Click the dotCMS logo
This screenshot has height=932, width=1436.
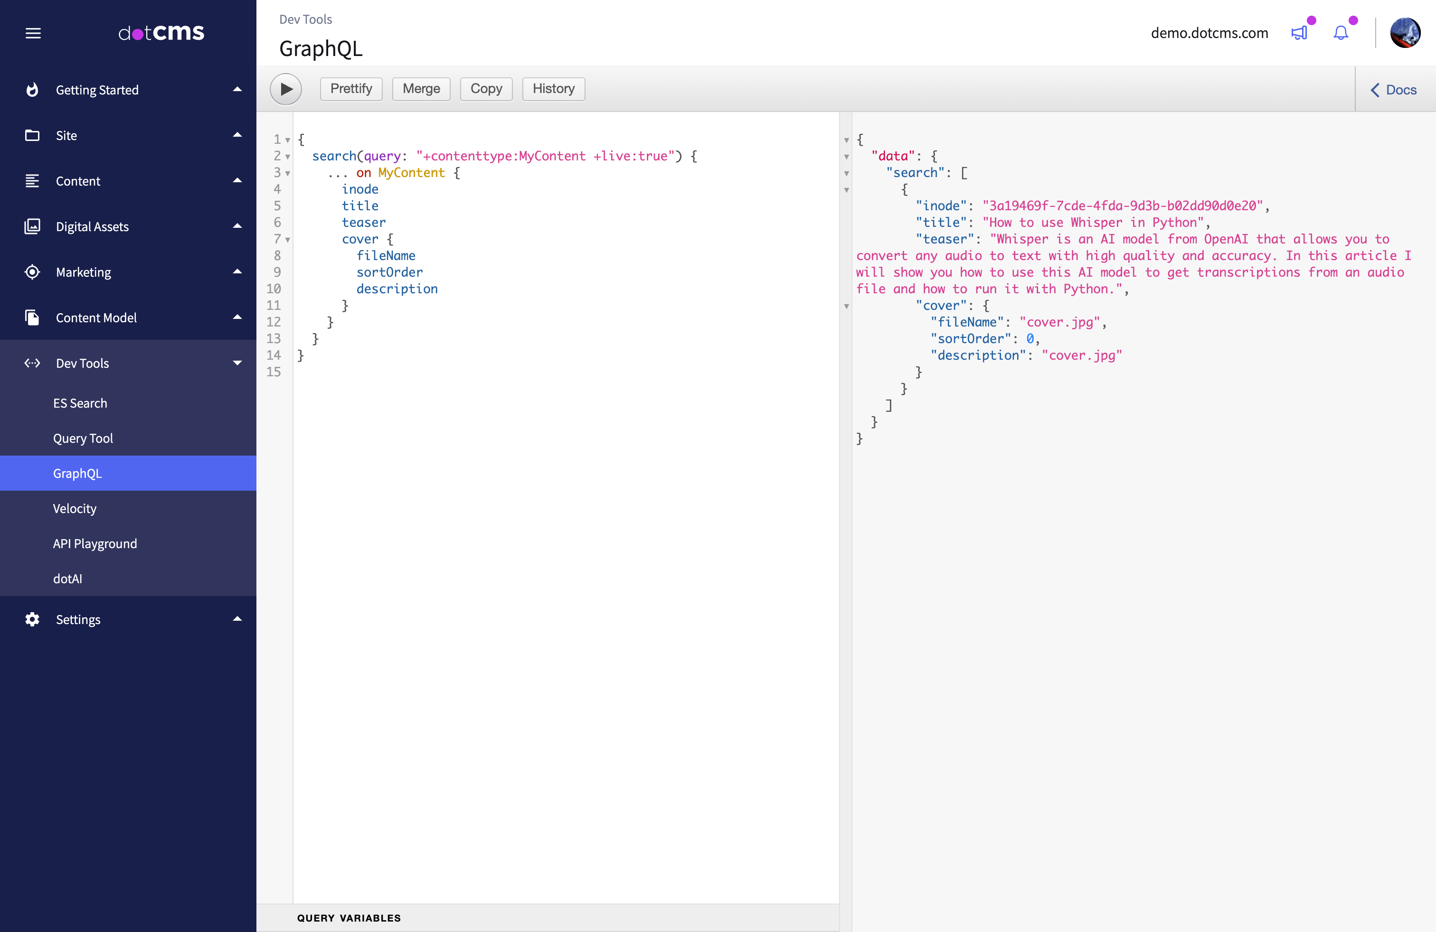click(x=161, y=33)
